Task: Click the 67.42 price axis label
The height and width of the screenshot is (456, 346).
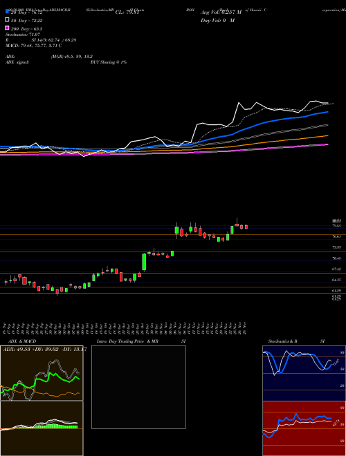Action: pyautogui.click(x=337, y=269)
